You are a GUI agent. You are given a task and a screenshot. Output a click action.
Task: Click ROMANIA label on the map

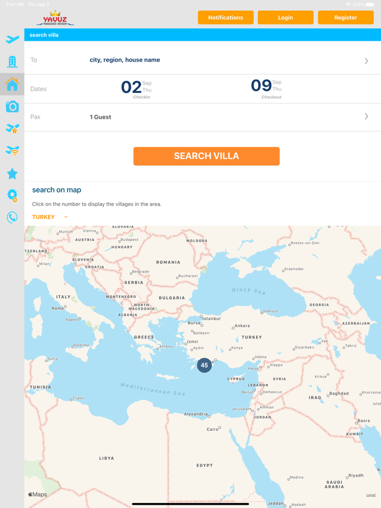click(168, 262)
